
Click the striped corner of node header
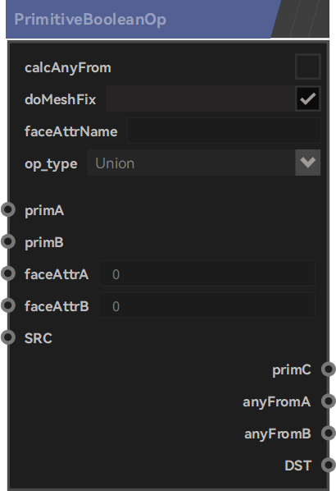[300, 19]
